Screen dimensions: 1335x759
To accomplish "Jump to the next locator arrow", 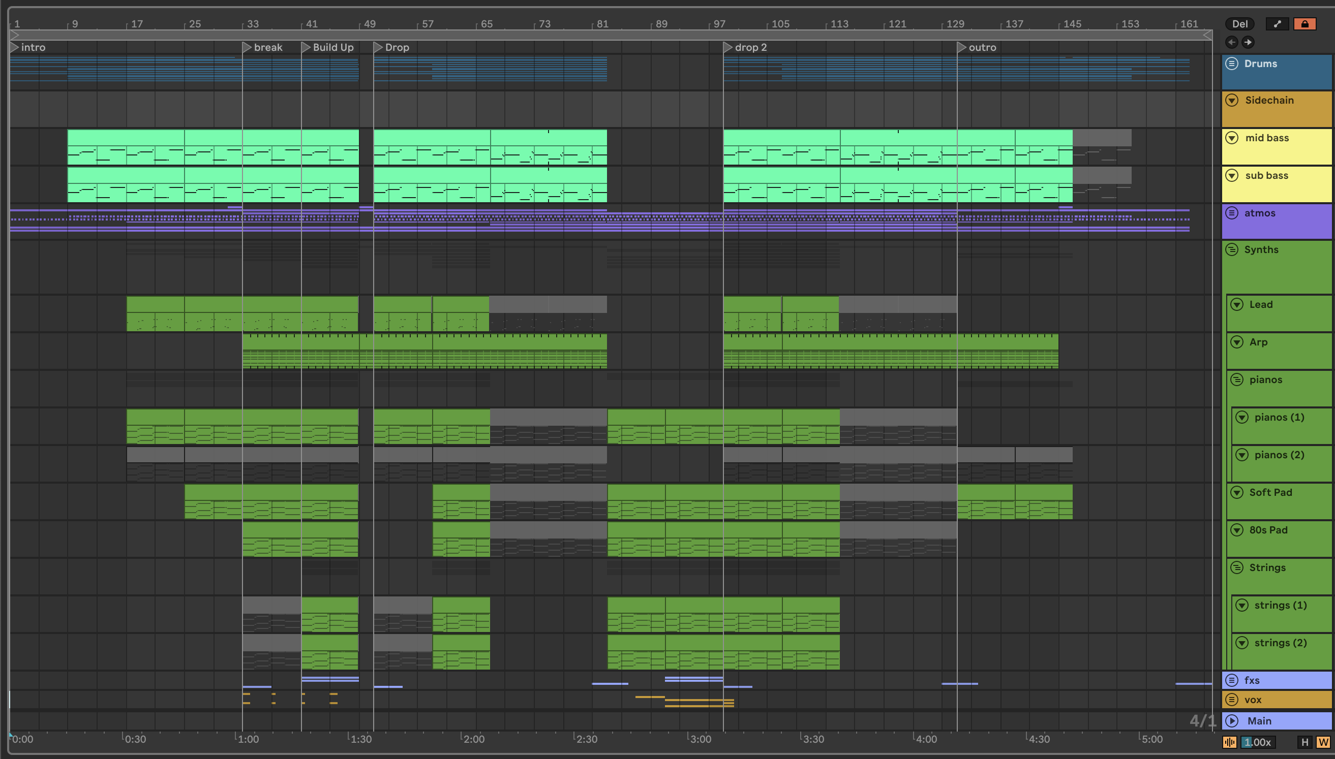I will 1248,42.
